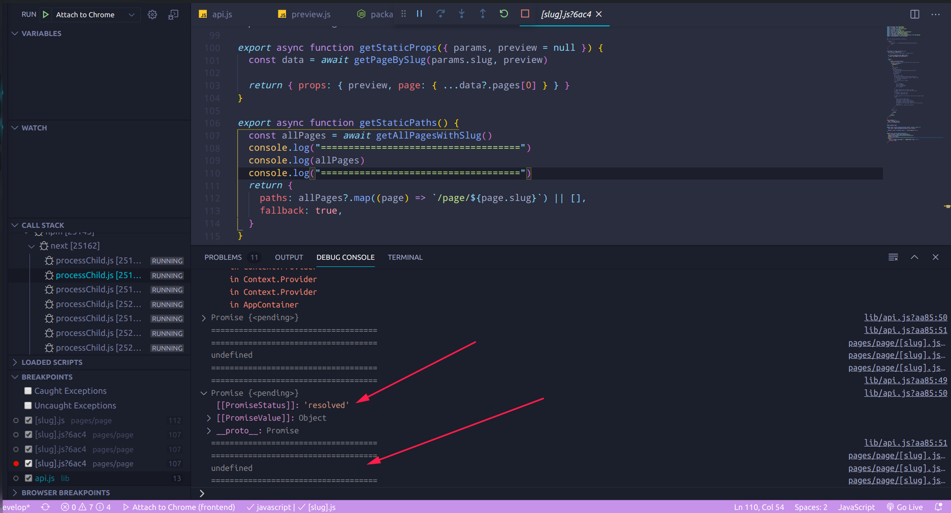This screenshot has width=951, height=513.
Task: Pause the debugger
Action: [420, 14]
